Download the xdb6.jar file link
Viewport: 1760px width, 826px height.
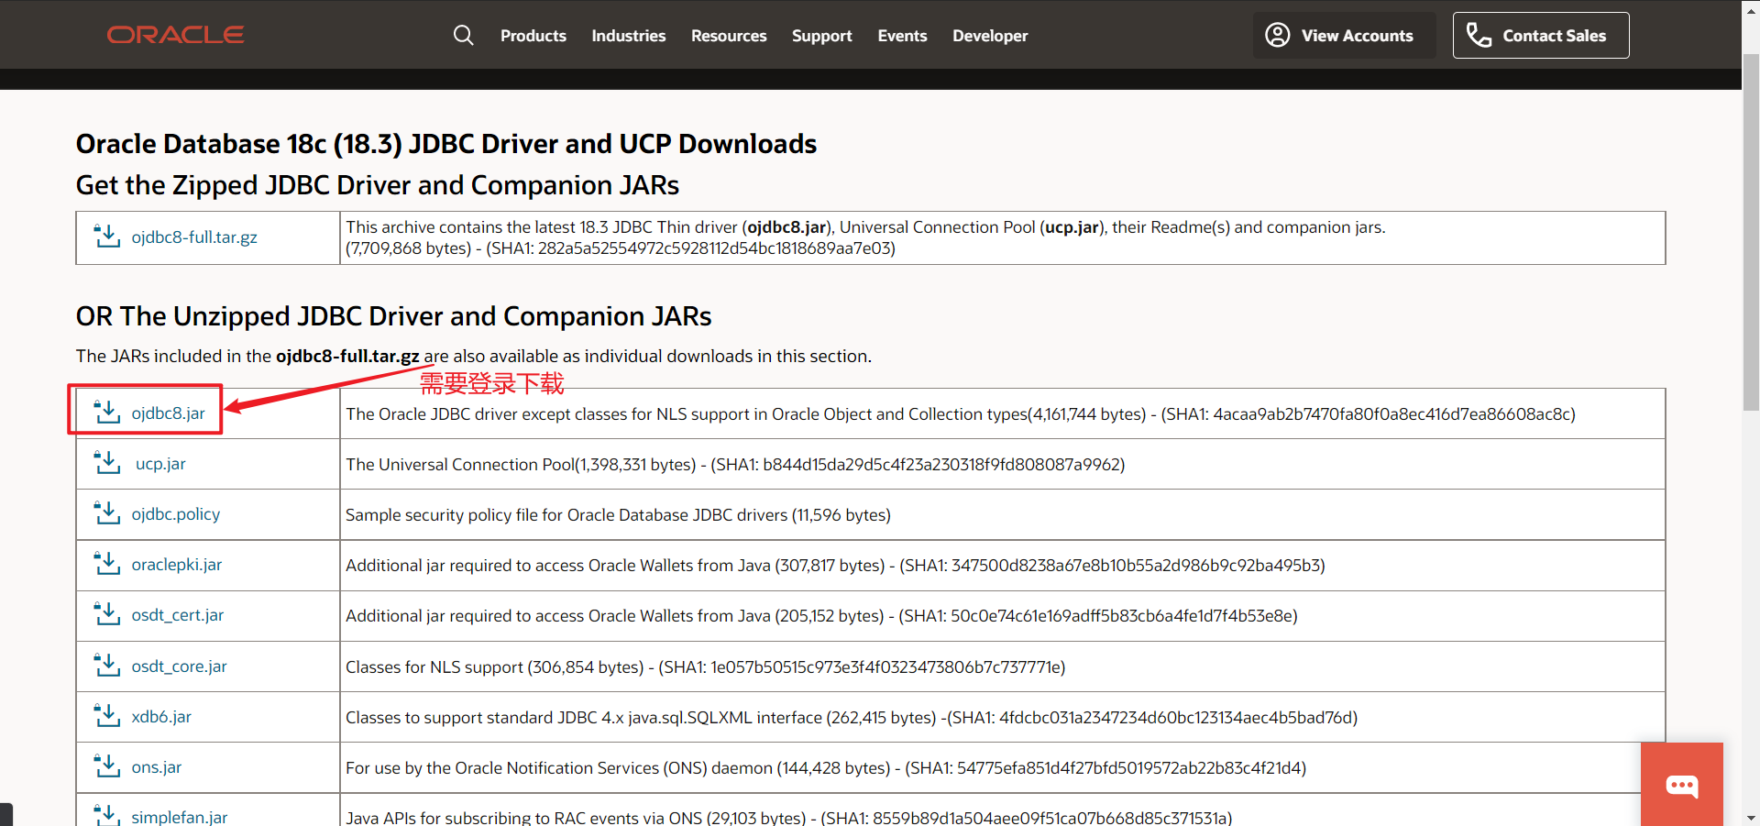161,717
